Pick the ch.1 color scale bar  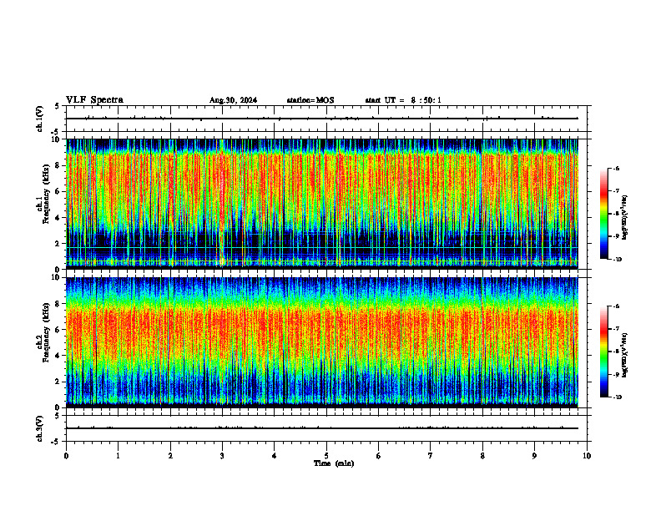coord(603,214)
